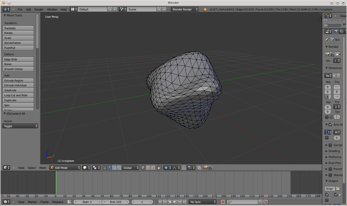Enable the Freestyle checkbox
The image size is (347, 206).
point(331,169)
